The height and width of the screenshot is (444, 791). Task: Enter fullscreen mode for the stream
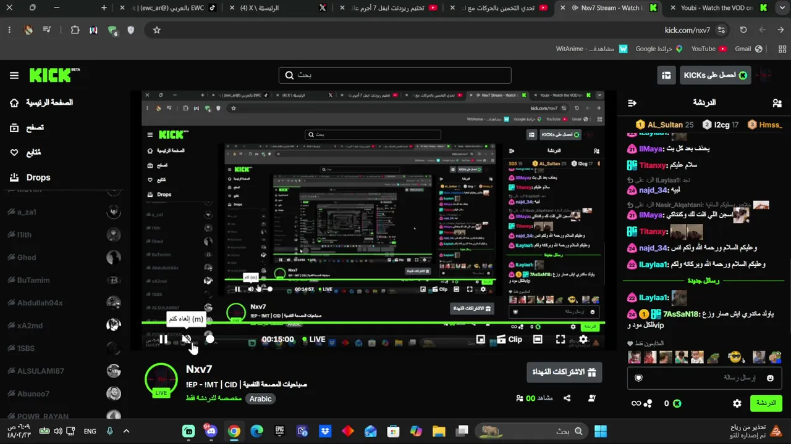560,339
